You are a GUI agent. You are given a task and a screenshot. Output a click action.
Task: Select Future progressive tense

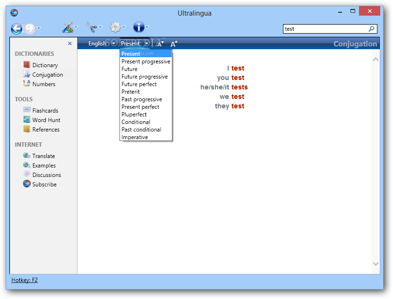(x=146, y=77)
